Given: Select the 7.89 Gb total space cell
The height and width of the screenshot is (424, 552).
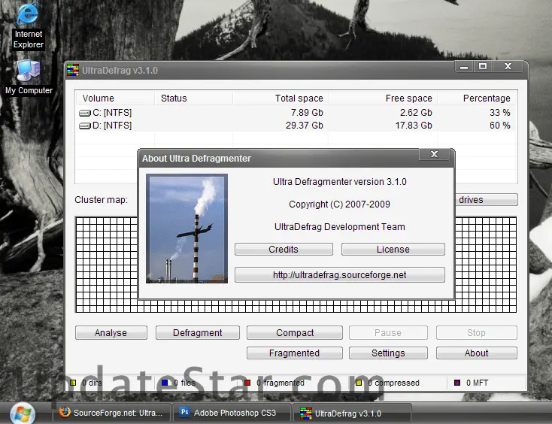Looking at the screenshot, I should [307, 113].
